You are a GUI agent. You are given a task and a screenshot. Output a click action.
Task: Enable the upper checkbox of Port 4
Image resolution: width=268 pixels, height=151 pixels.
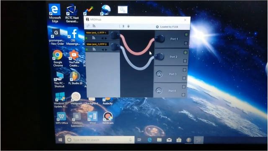(x=184, y=87)
